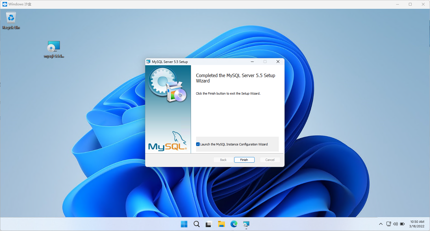Click the battery tray icon
This screenshot has height=231, width=430.
pyautogui.click(x=402, y=224)
